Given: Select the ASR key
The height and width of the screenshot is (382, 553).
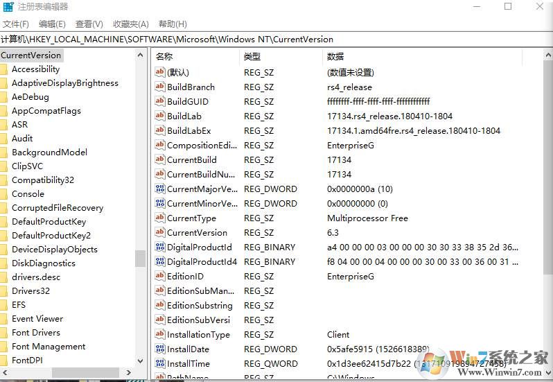Looking at the screenshot, I should 19,125.
